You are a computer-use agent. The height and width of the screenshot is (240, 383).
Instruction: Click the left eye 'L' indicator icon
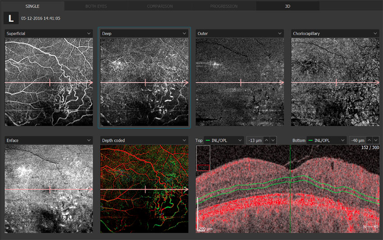pyautogui.click(x=10, y=18)
